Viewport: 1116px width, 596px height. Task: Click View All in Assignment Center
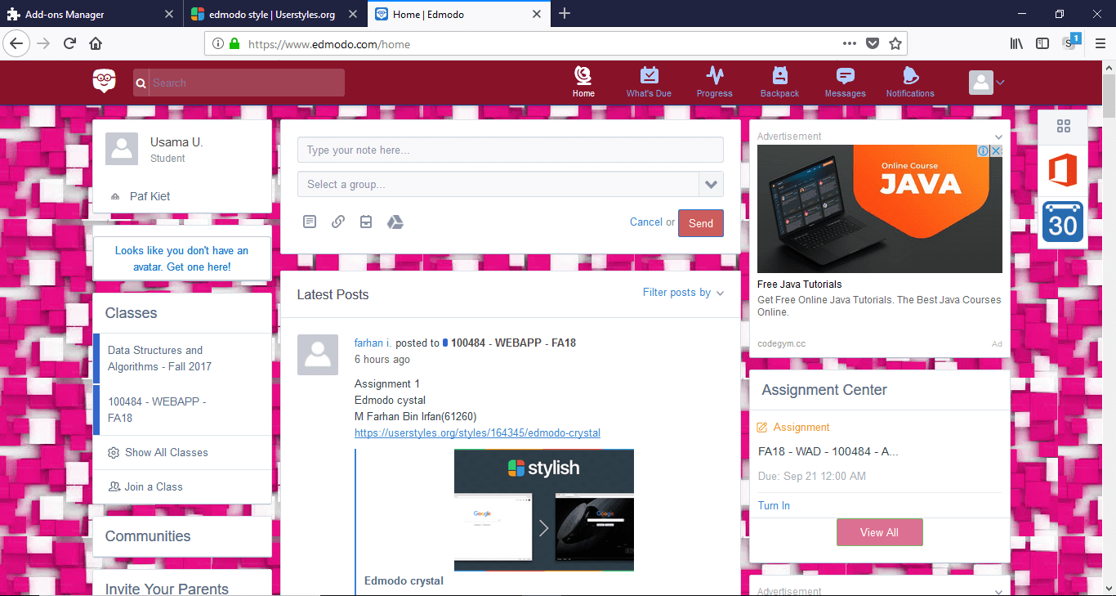pyautogui.click(x=879, y=531)
